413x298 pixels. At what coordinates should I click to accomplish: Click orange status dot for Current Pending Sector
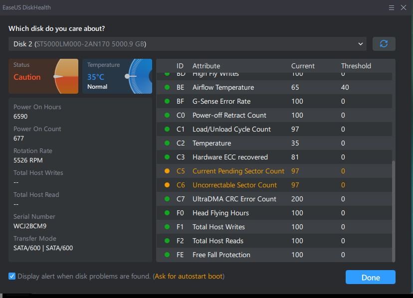[x=167, y=171]
